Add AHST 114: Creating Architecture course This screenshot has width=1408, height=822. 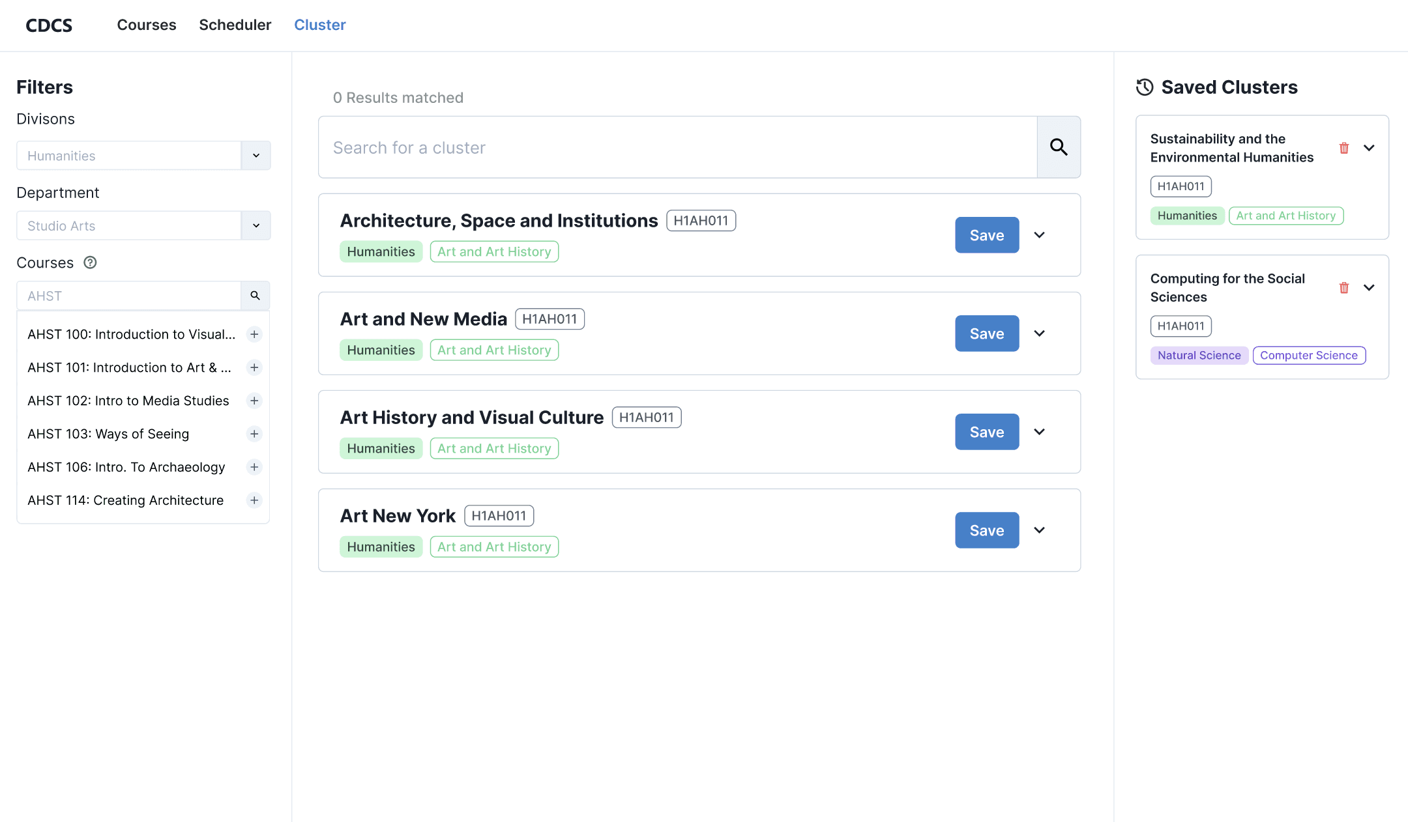[x=254, y=500]
